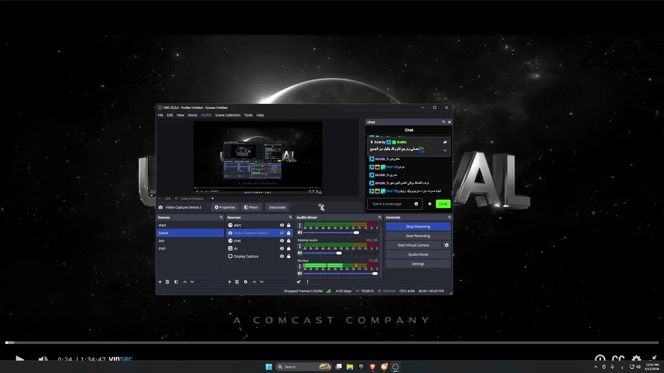Click the Stop Streaming button
The height and width of the screenshot is (373, 664).
pyautogui.click(x=418, y=226)
